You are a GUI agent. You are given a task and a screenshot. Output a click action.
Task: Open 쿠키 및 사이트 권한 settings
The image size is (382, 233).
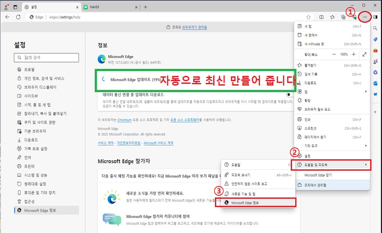tap(46, 122)
